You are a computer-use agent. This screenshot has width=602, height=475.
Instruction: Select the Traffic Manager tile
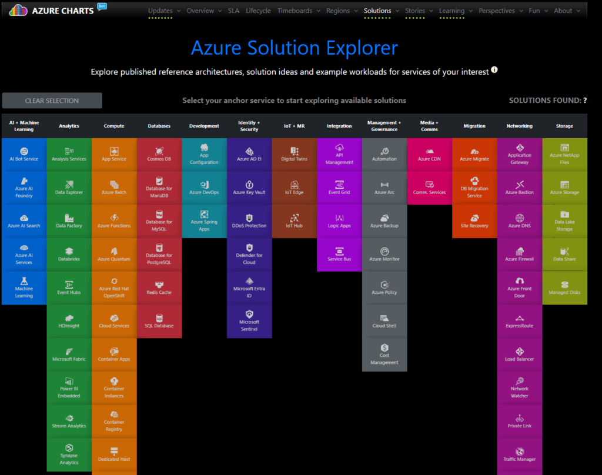tap(520, 454)
